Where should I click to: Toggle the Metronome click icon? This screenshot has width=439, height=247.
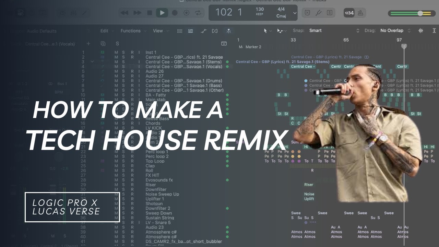360,13
